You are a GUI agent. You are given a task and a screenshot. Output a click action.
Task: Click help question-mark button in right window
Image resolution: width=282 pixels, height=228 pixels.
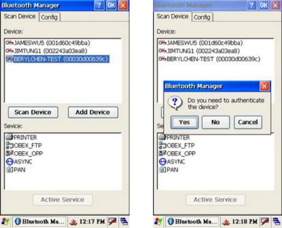click(252, 5)
